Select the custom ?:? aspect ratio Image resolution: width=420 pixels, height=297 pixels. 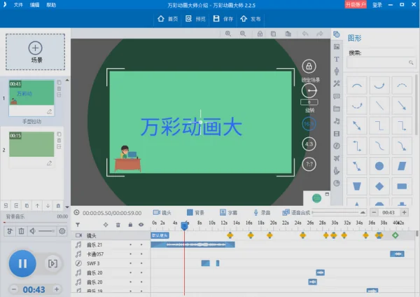point(309,164)
